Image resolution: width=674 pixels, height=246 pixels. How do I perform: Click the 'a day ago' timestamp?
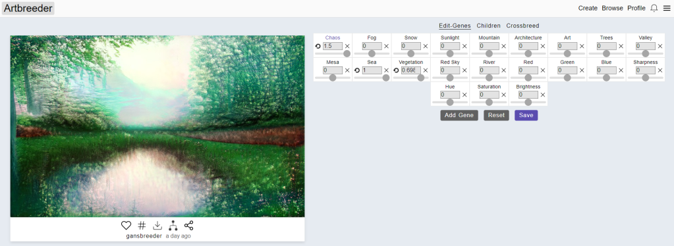179,236
